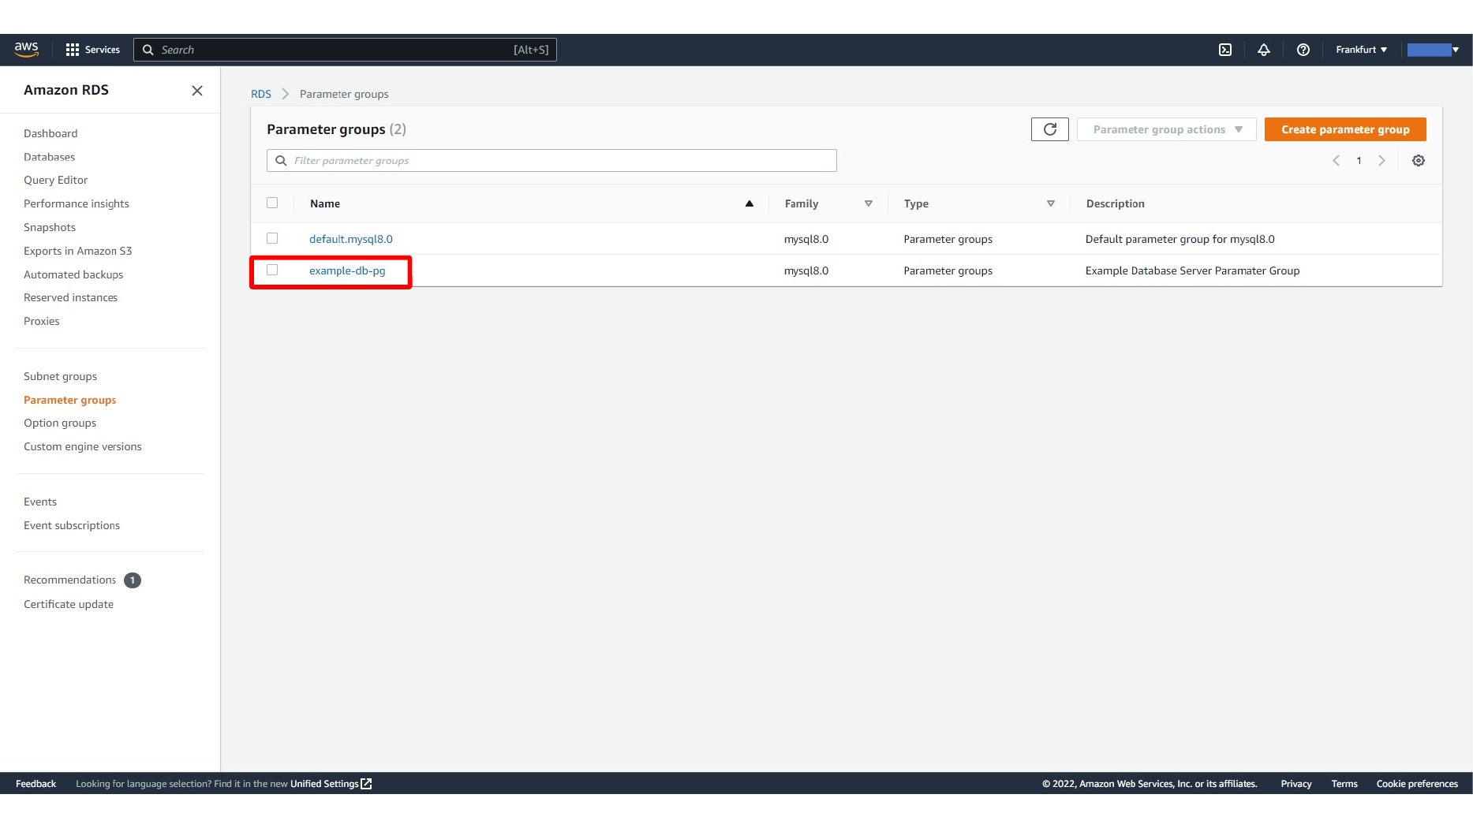Click the AWS top search field

[345, 50]
